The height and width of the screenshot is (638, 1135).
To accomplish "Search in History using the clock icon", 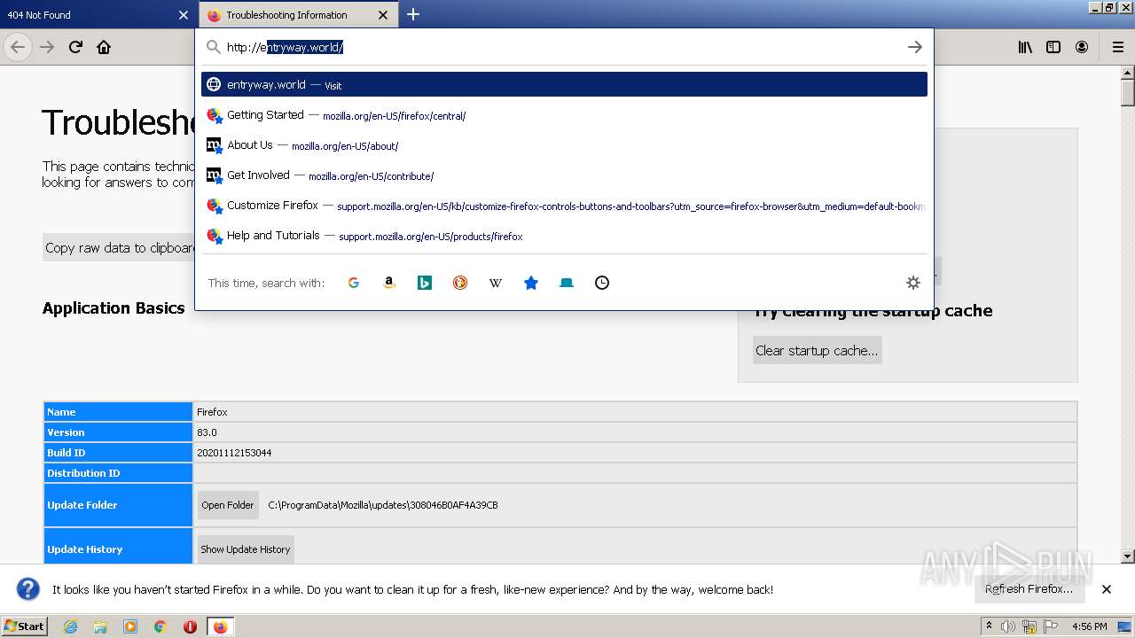I will tap(602, 283).
